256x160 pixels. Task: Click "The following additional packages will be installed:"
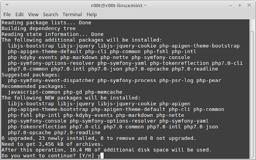[82, 40]
